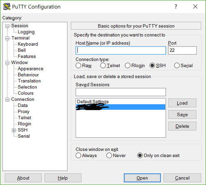Collapse the Session tree node
This screenshot has height=185, width=206.
7,26
